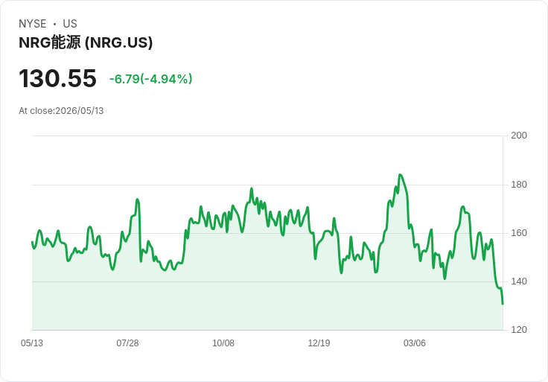Click the 05/13 x-axis date label

pos(32,343)
